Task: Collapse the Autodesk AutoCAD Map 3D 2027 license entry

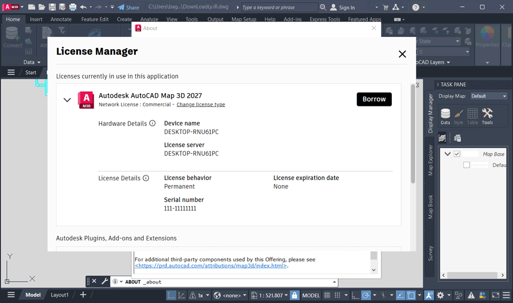Action: 67,100
